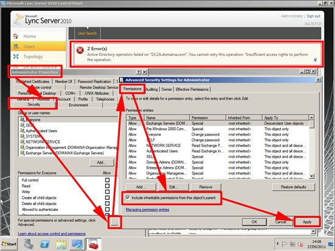
Task: Open the User Search tab
Action: coord(87,33)
